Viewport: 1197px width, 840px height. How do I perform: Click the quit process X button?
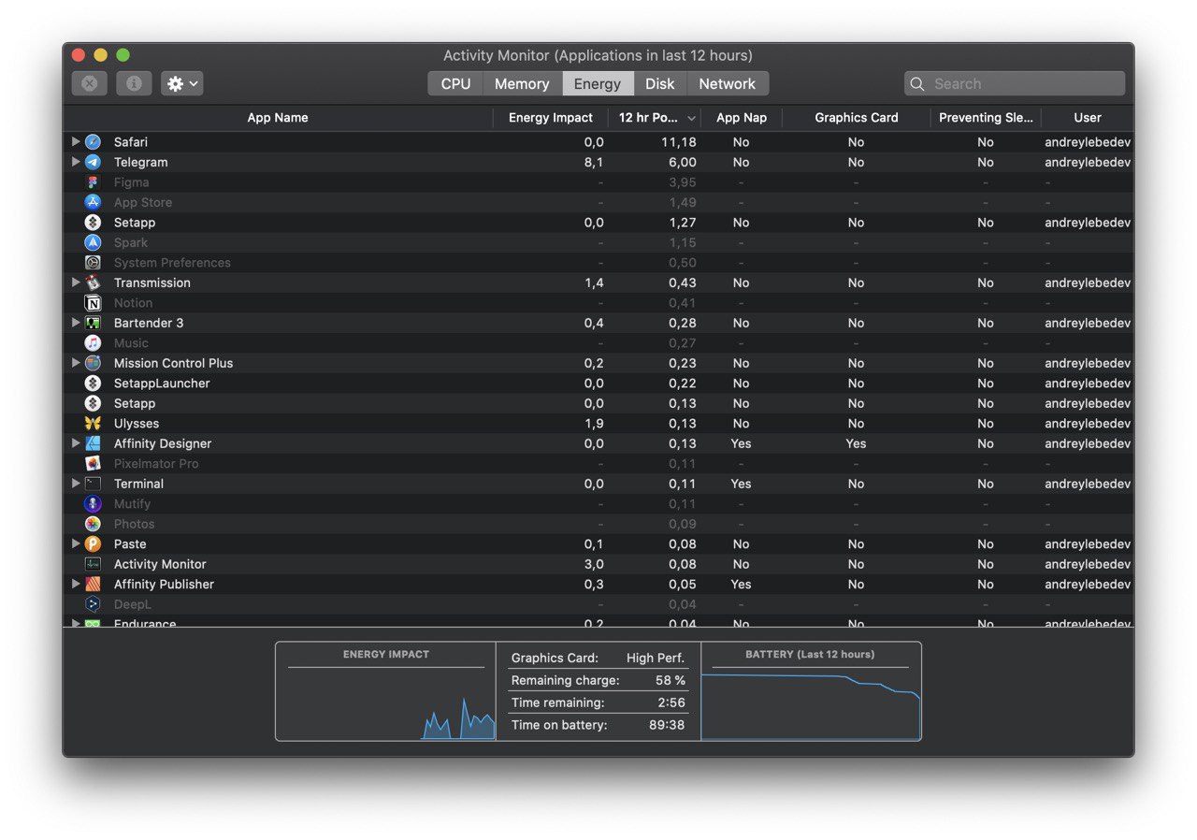point(90,83)
